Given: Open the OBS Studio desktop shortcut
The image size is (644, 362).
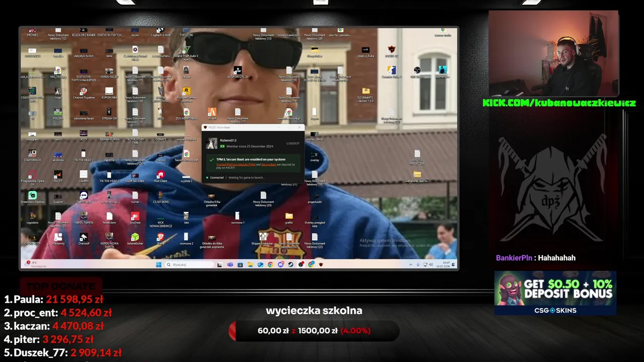Looking at the screenshot, I should pos(417,72).
